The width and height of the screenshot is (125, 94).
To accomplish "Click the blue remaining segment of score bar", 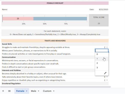I will click(x=60, y=19).
